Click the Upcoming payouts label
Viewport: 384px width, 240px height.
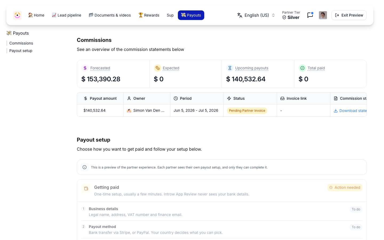pos(252,68)
